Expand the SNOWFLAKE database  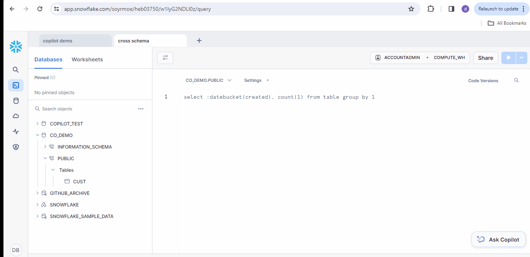[38, 205]
